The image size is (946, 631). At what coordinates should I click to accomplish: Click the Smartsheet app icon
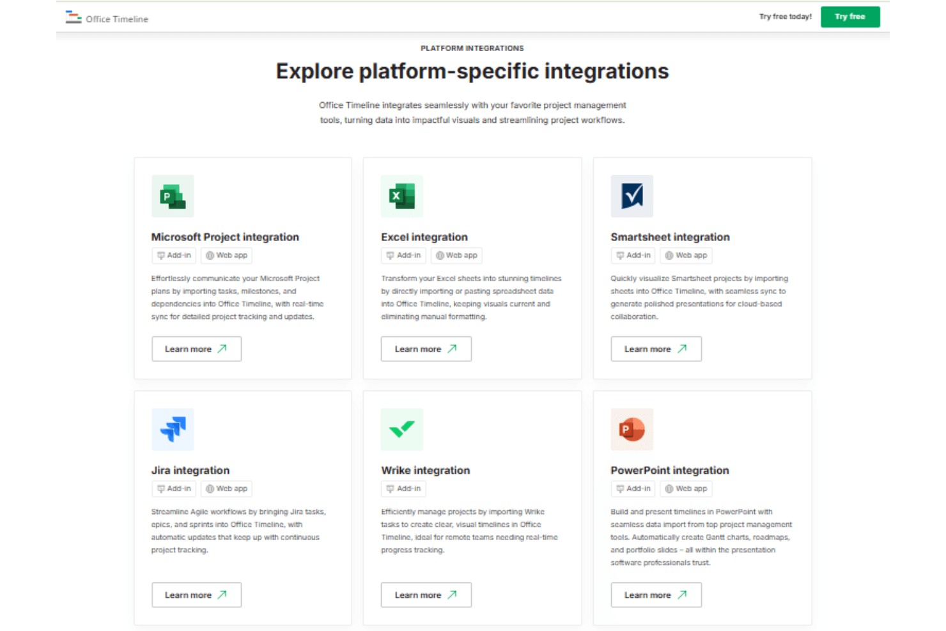(632, 196)
